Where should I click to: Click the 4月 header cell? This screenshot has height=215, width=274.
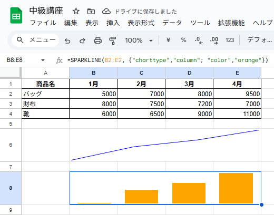pos(237,84)
